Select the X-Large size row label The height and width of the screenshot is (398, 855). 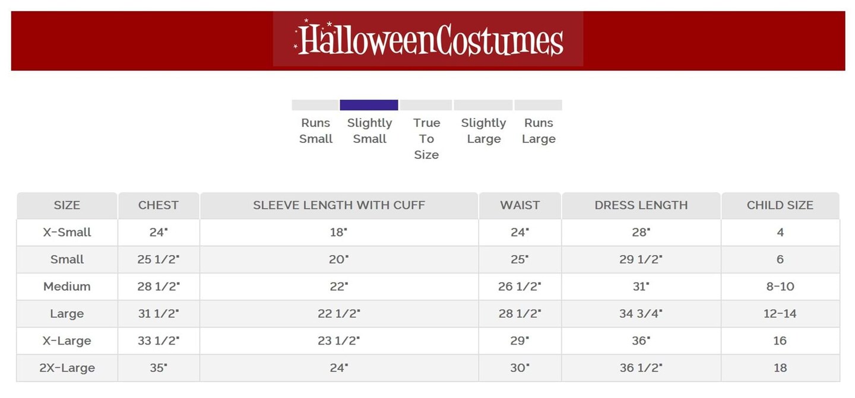[x=67, y=341]
